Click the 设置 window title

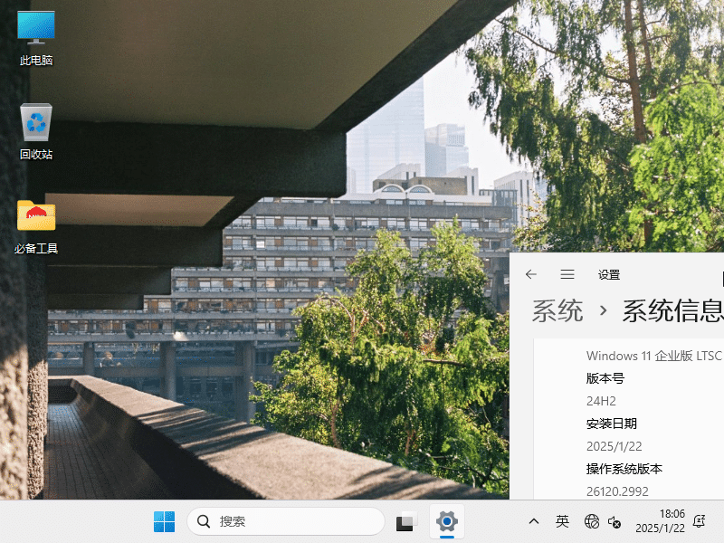click(x=609, y=275)
